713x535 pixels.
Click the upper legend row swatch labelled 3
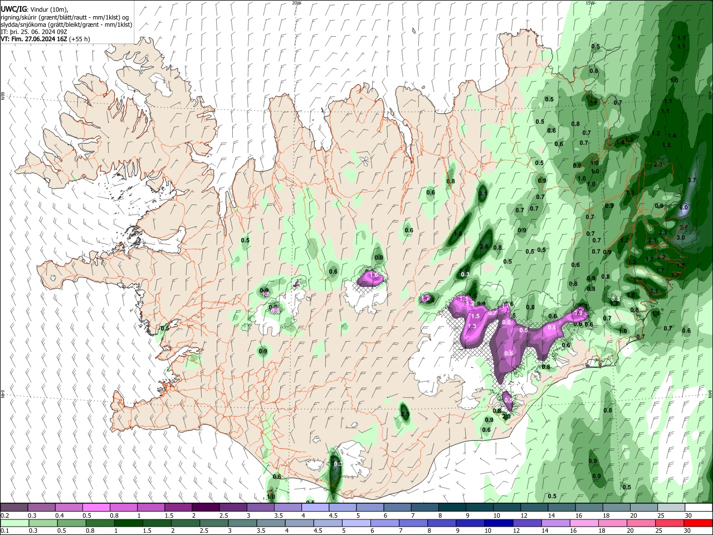(x=260, y=508)
